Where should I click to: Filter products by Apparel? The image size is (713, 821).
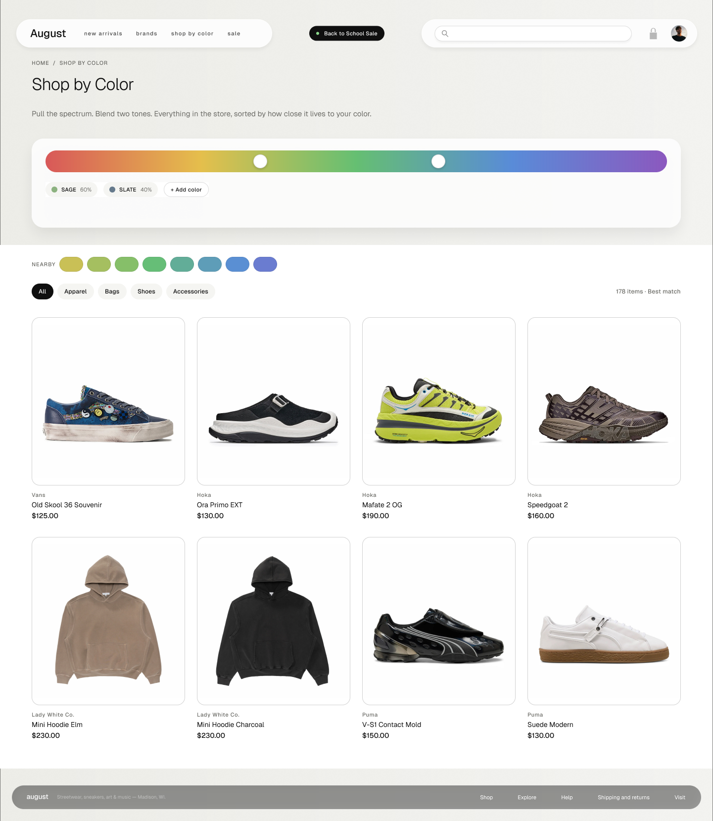click(76, 291)
